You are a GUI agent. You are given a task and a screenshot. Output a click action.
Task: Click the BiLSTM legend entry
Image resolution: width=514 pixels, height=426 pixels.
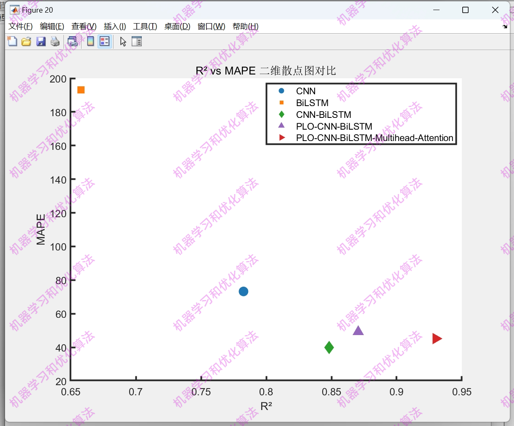coord(312,103)
